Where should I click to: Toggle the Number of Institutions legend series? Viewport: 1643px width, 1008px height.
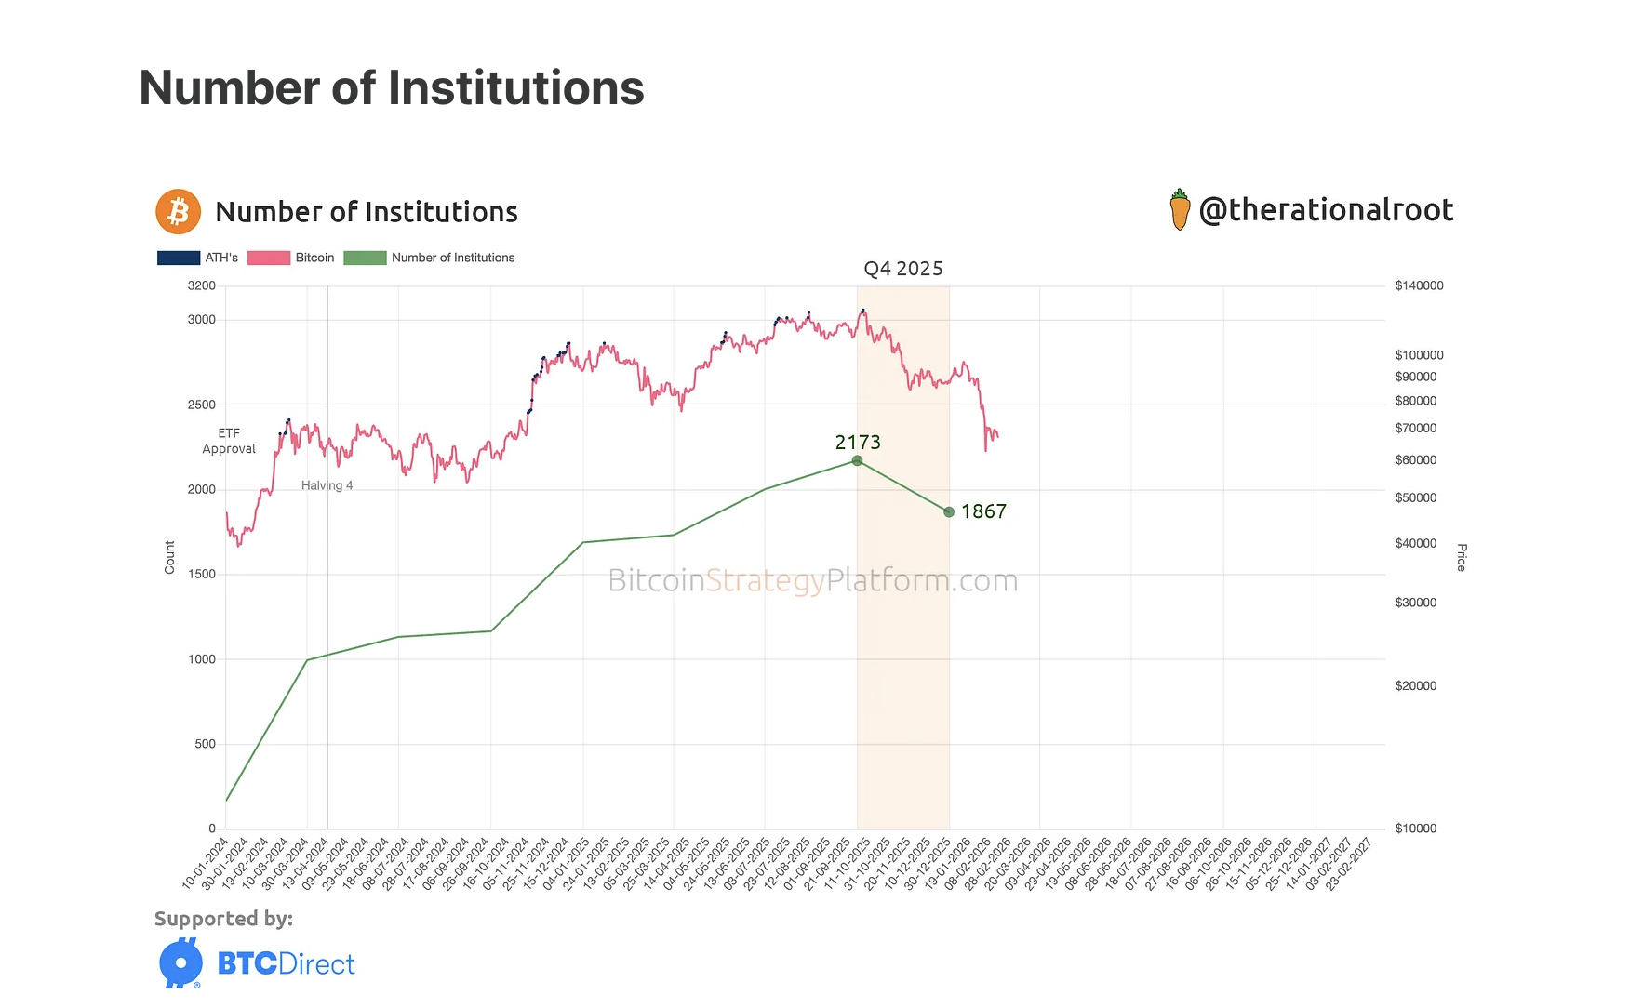452,258
